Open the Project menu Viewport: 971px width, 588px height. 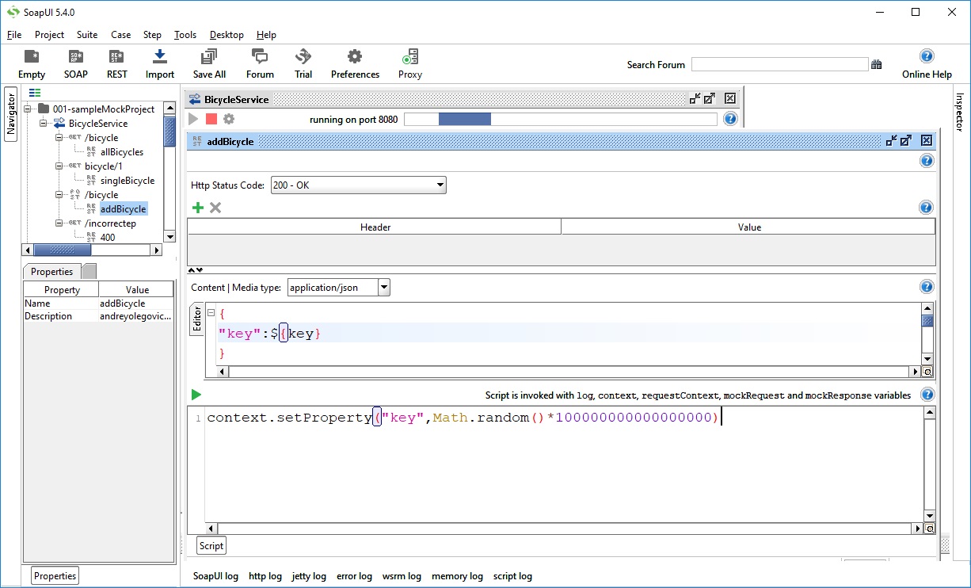(49, 35)
